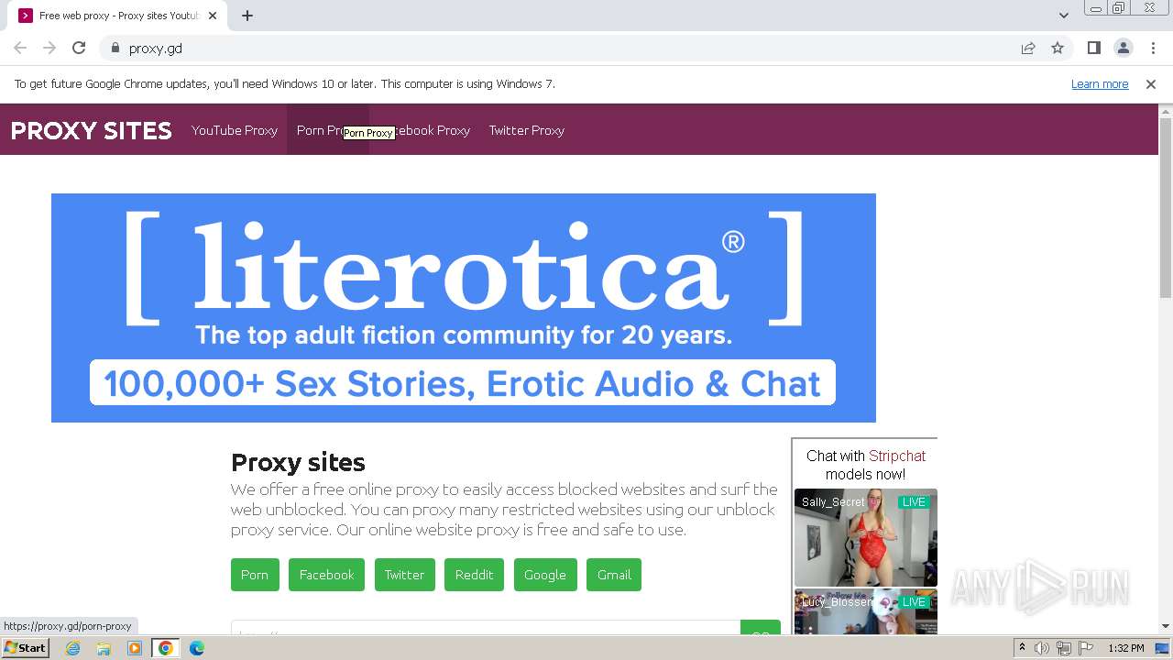The width and height of the screenshot is (1173, 660).
Task: Launch Internet Explorer from taskbar
Action: point(72,648)
